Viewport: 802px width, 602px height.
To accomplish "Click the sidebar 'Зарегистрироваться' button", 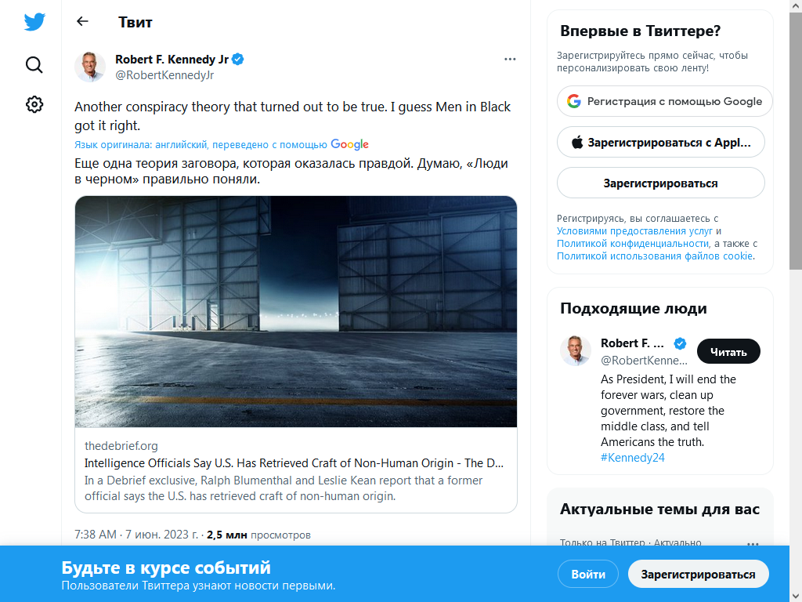I will click(661, 183).
